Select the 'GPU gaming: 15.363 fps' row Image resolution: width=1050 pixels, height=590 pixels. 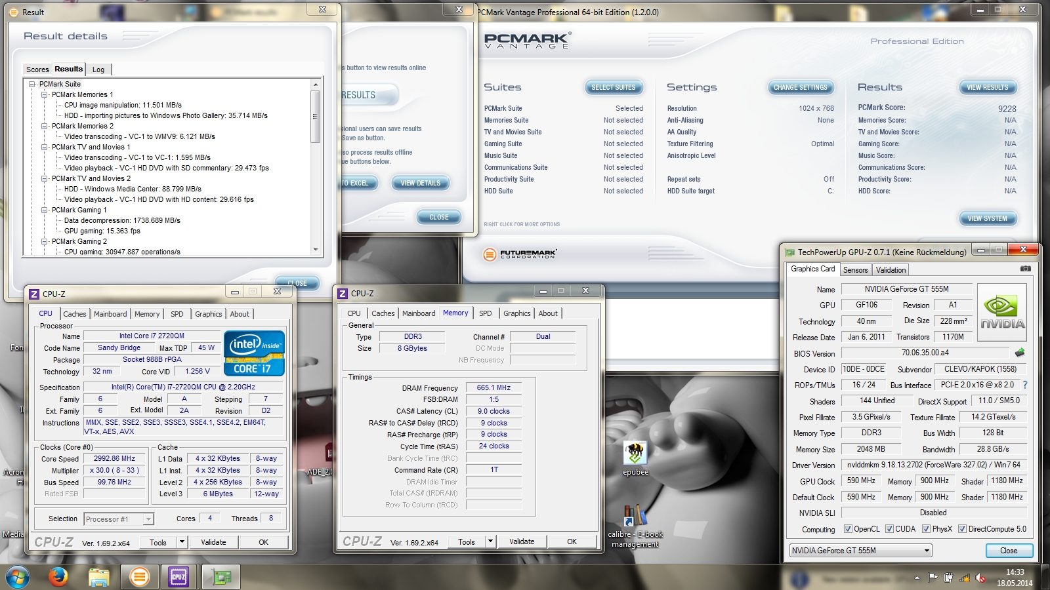pos(102,231)
